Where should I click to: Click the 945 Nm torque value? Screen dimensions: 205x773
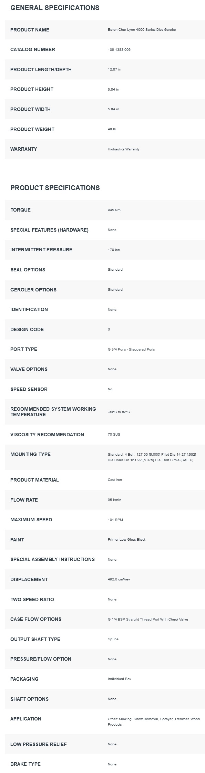(114, 210)
